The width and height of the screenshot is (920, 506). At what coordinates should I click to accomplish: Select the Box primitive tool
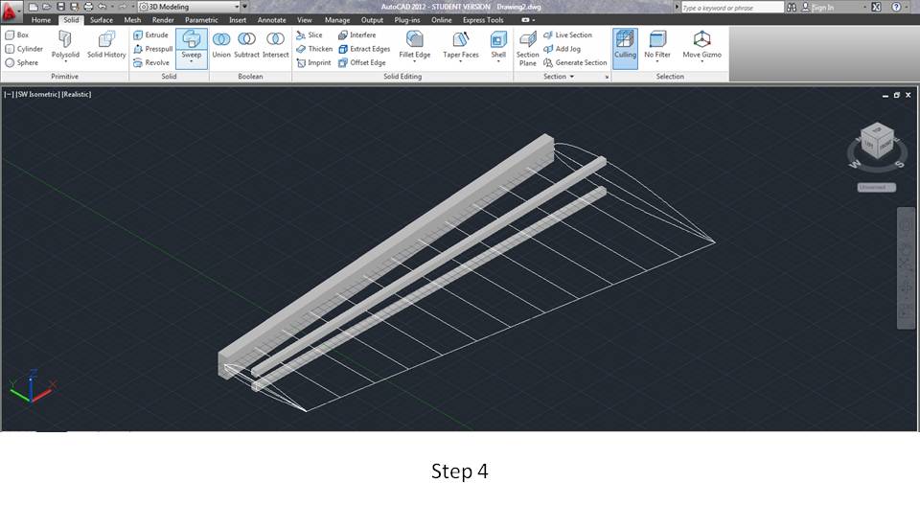point(17,35)
